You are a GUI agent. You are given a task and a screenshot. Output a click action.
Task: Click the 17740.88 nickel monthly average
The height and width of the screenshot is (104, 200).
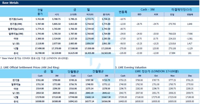(73, 97)
